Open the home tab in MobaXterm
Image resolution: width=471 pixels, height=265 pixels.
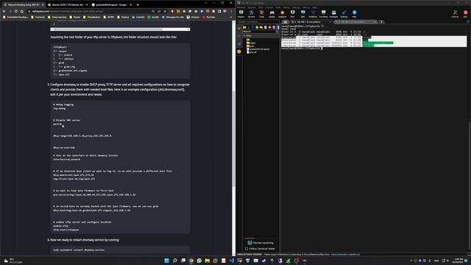pyautogui.click(x=285, y=22)
